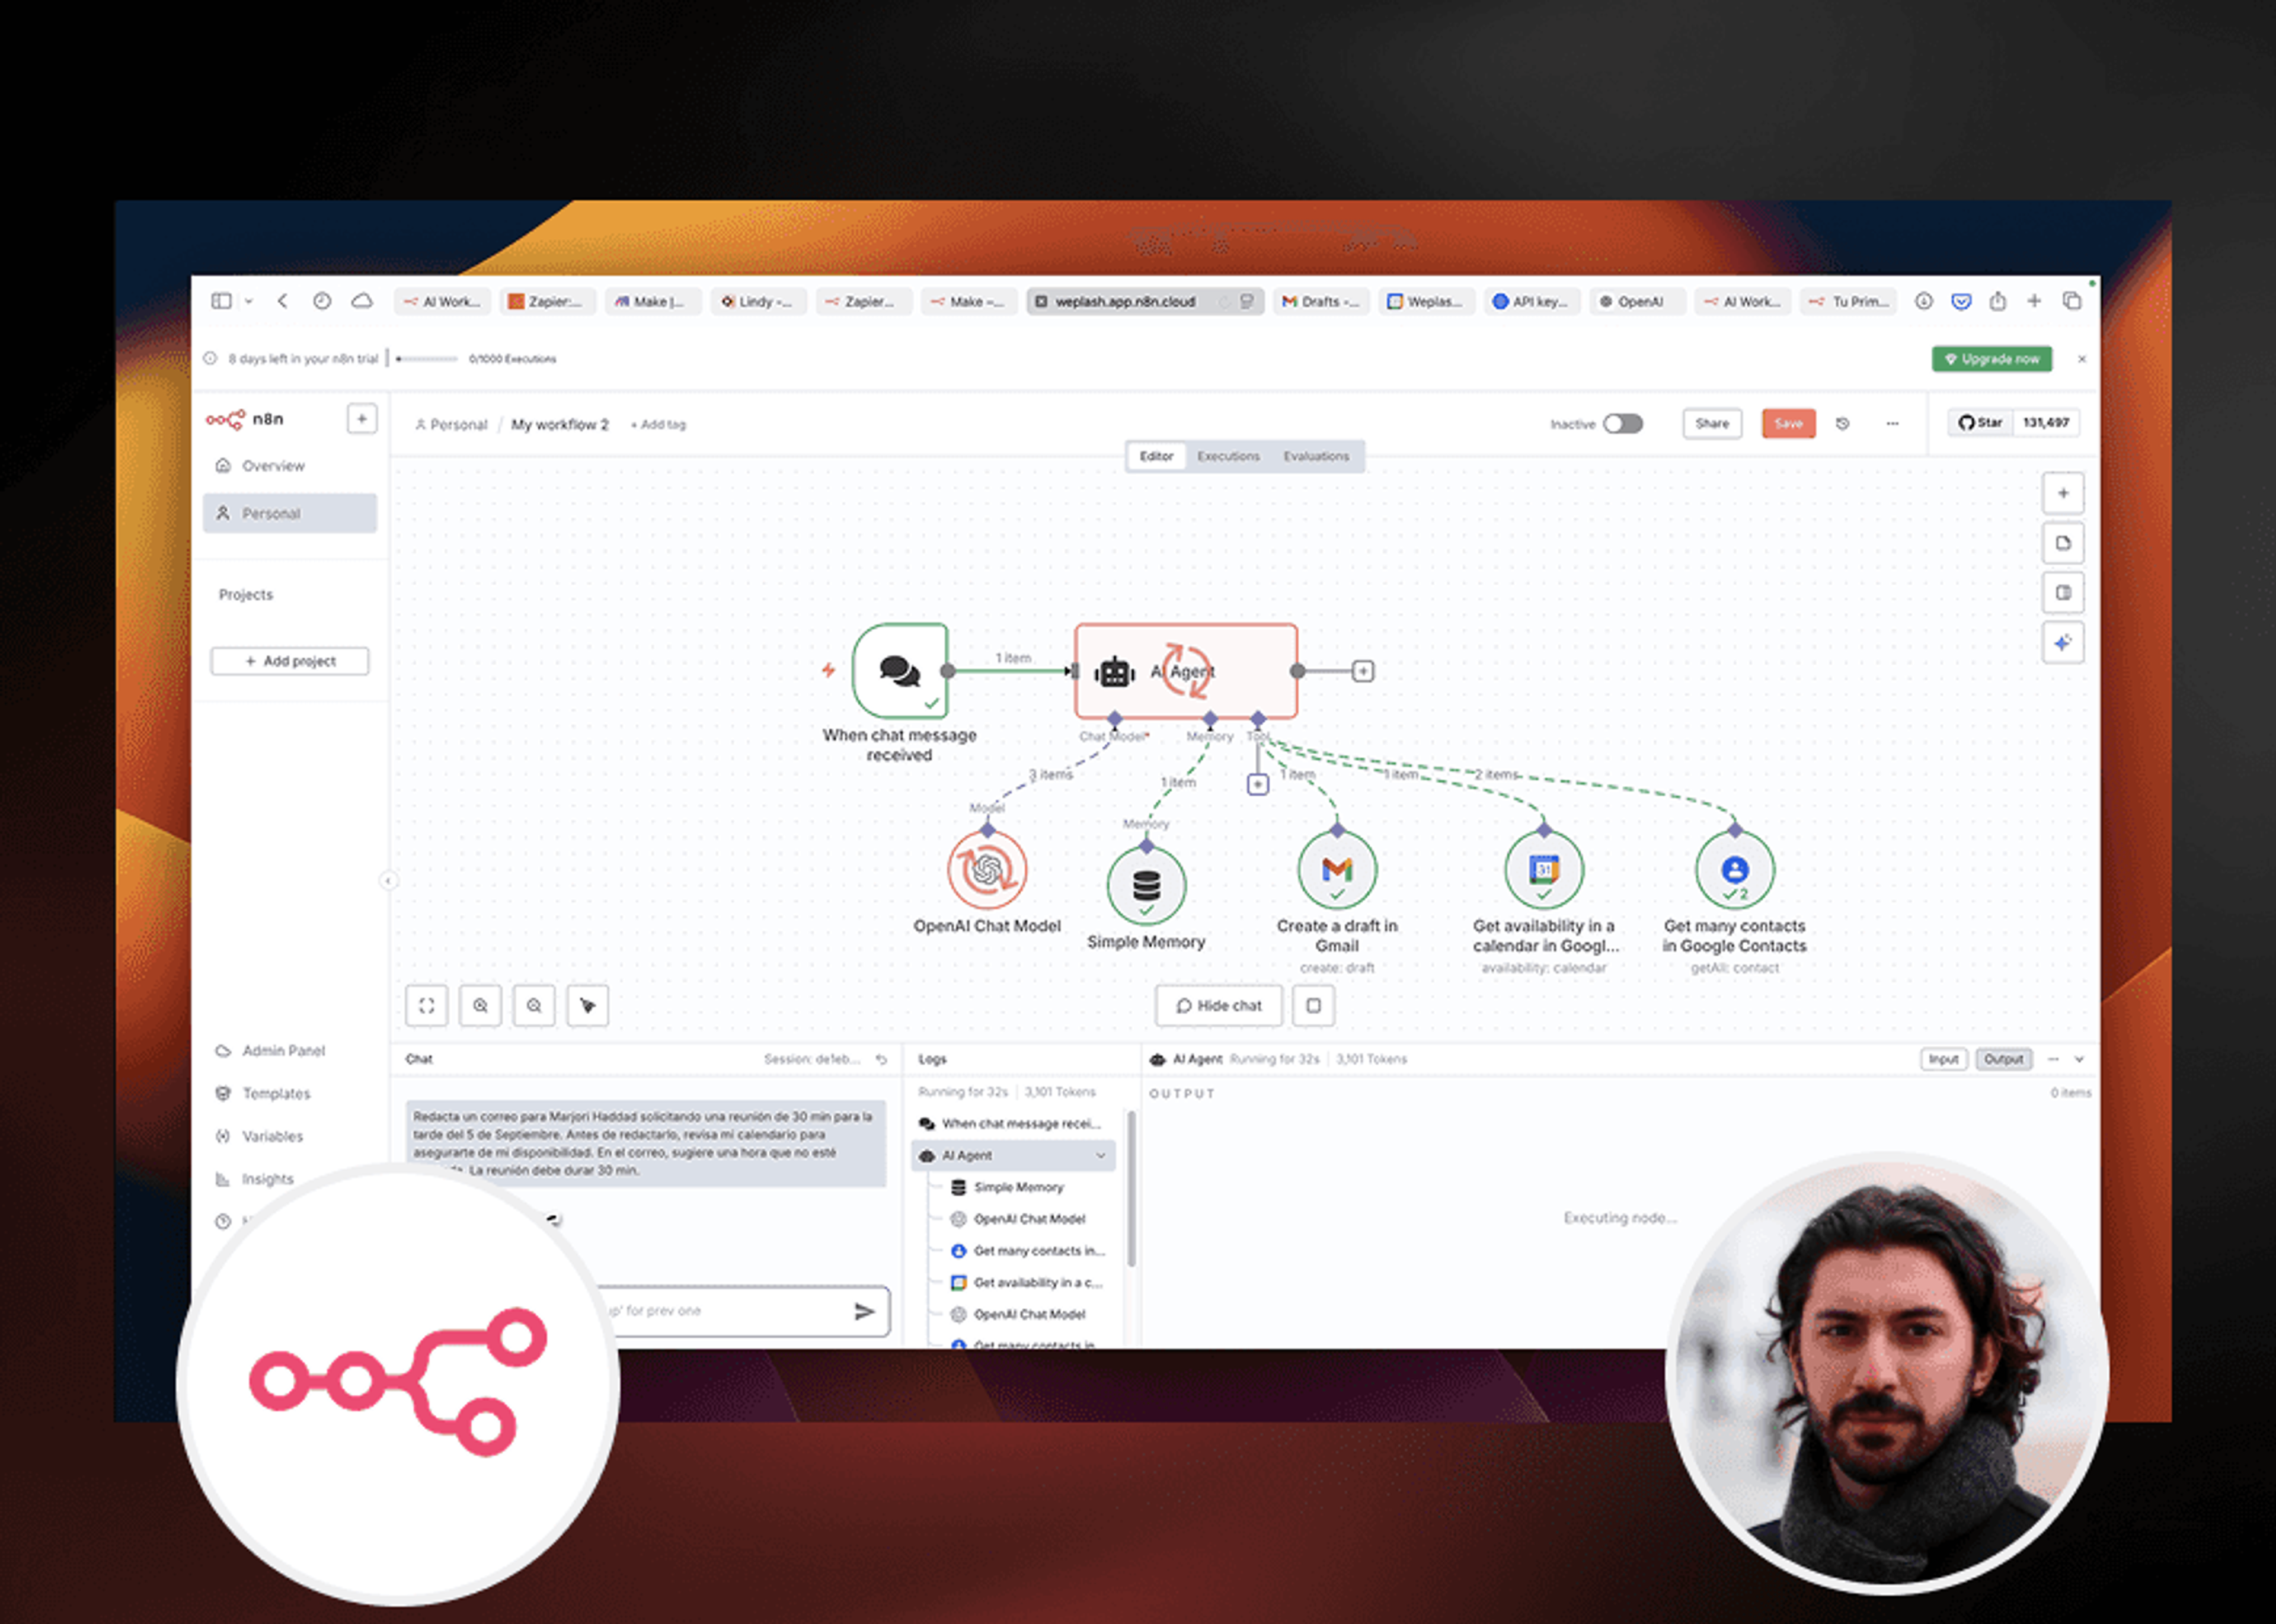Click the send message arrow in chat

click(x=864, y=1311)
